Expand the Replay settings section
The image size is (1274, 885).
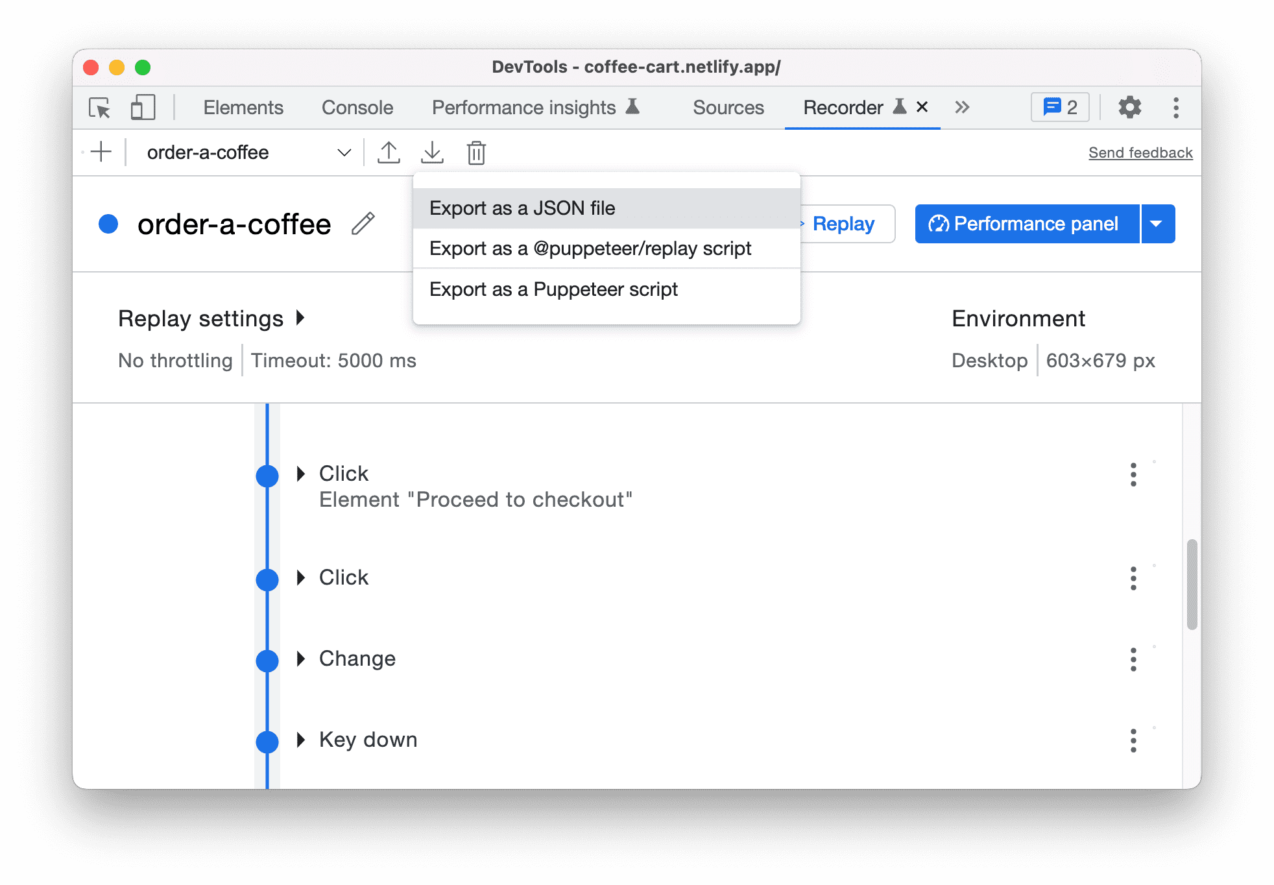(x=304, y=317)
